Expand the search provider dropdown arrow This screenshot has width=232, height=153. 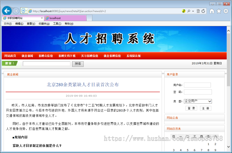click(193, 11)
